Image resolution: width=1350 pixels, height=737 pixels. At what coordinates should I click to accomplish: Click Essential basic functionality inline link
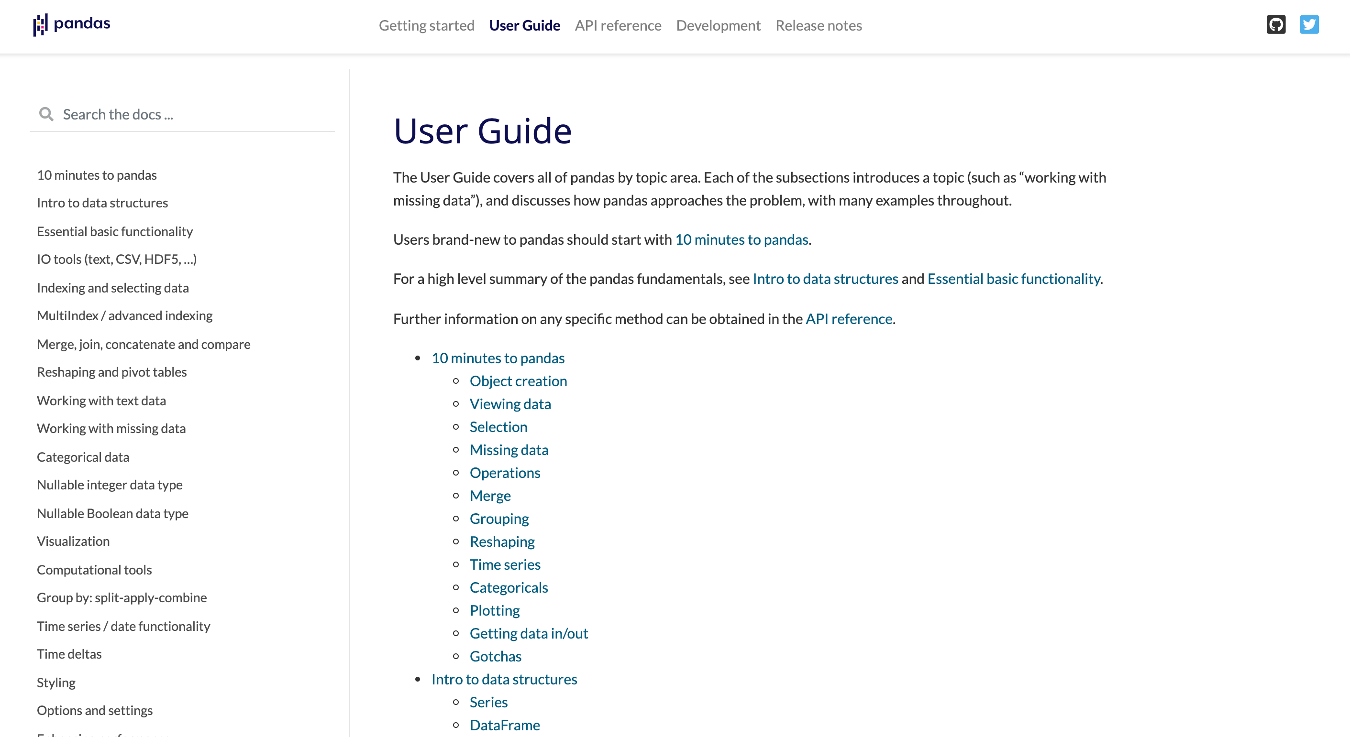click(1013, 279)
